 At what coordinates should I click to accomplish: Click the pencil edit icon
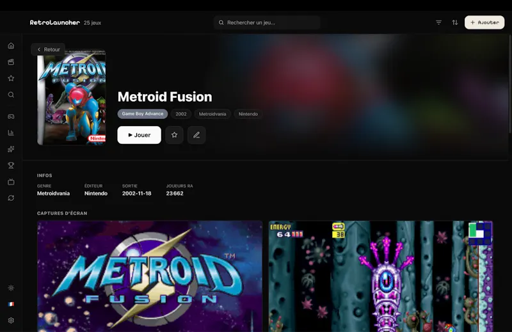click(x=196, y=135)
